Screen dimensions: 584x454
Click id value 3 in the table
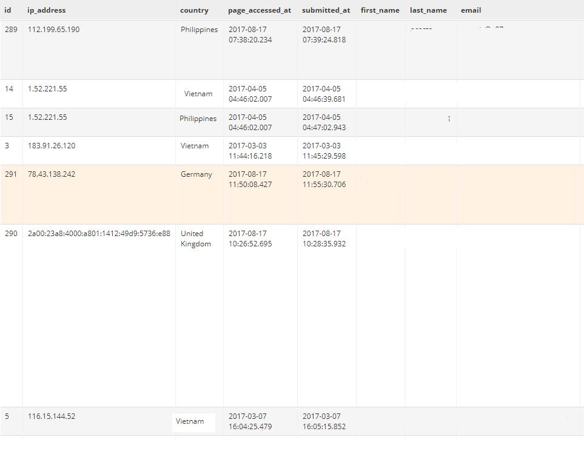(x=8, y=146)
